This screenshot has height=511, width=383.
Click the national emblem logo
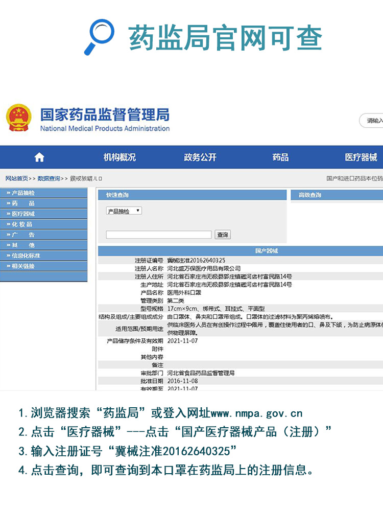point(19,118)
